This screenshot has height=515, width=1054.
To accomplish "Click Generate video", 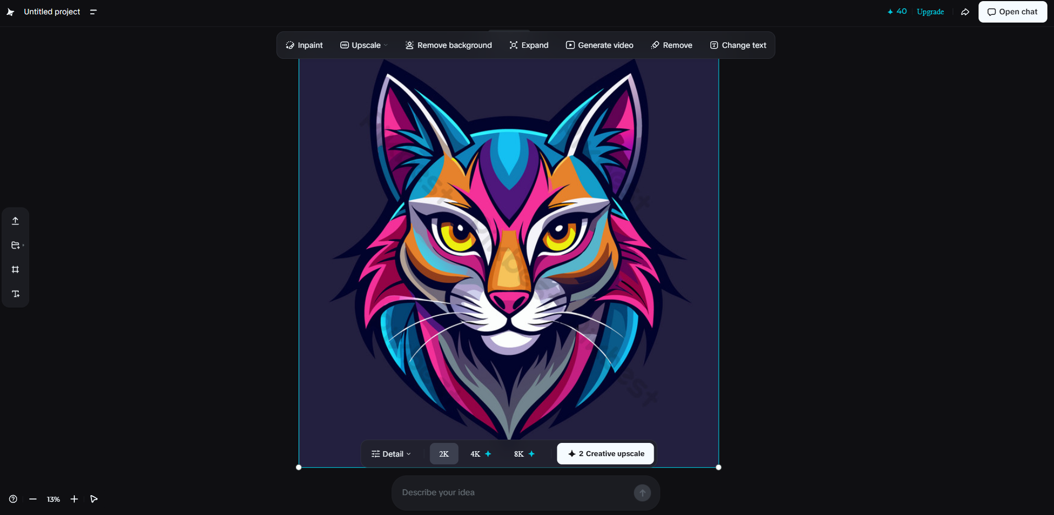I will [600, 45].
